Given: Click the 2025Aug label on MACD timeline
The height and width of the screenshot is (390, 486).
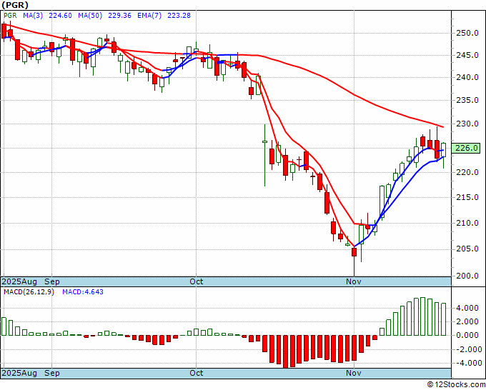Looking at the screenshot, I should click(19, 373).
